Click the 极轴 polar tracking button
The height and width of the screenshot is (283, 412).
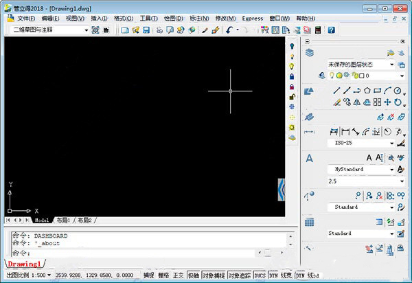click(x=194, y=275)
